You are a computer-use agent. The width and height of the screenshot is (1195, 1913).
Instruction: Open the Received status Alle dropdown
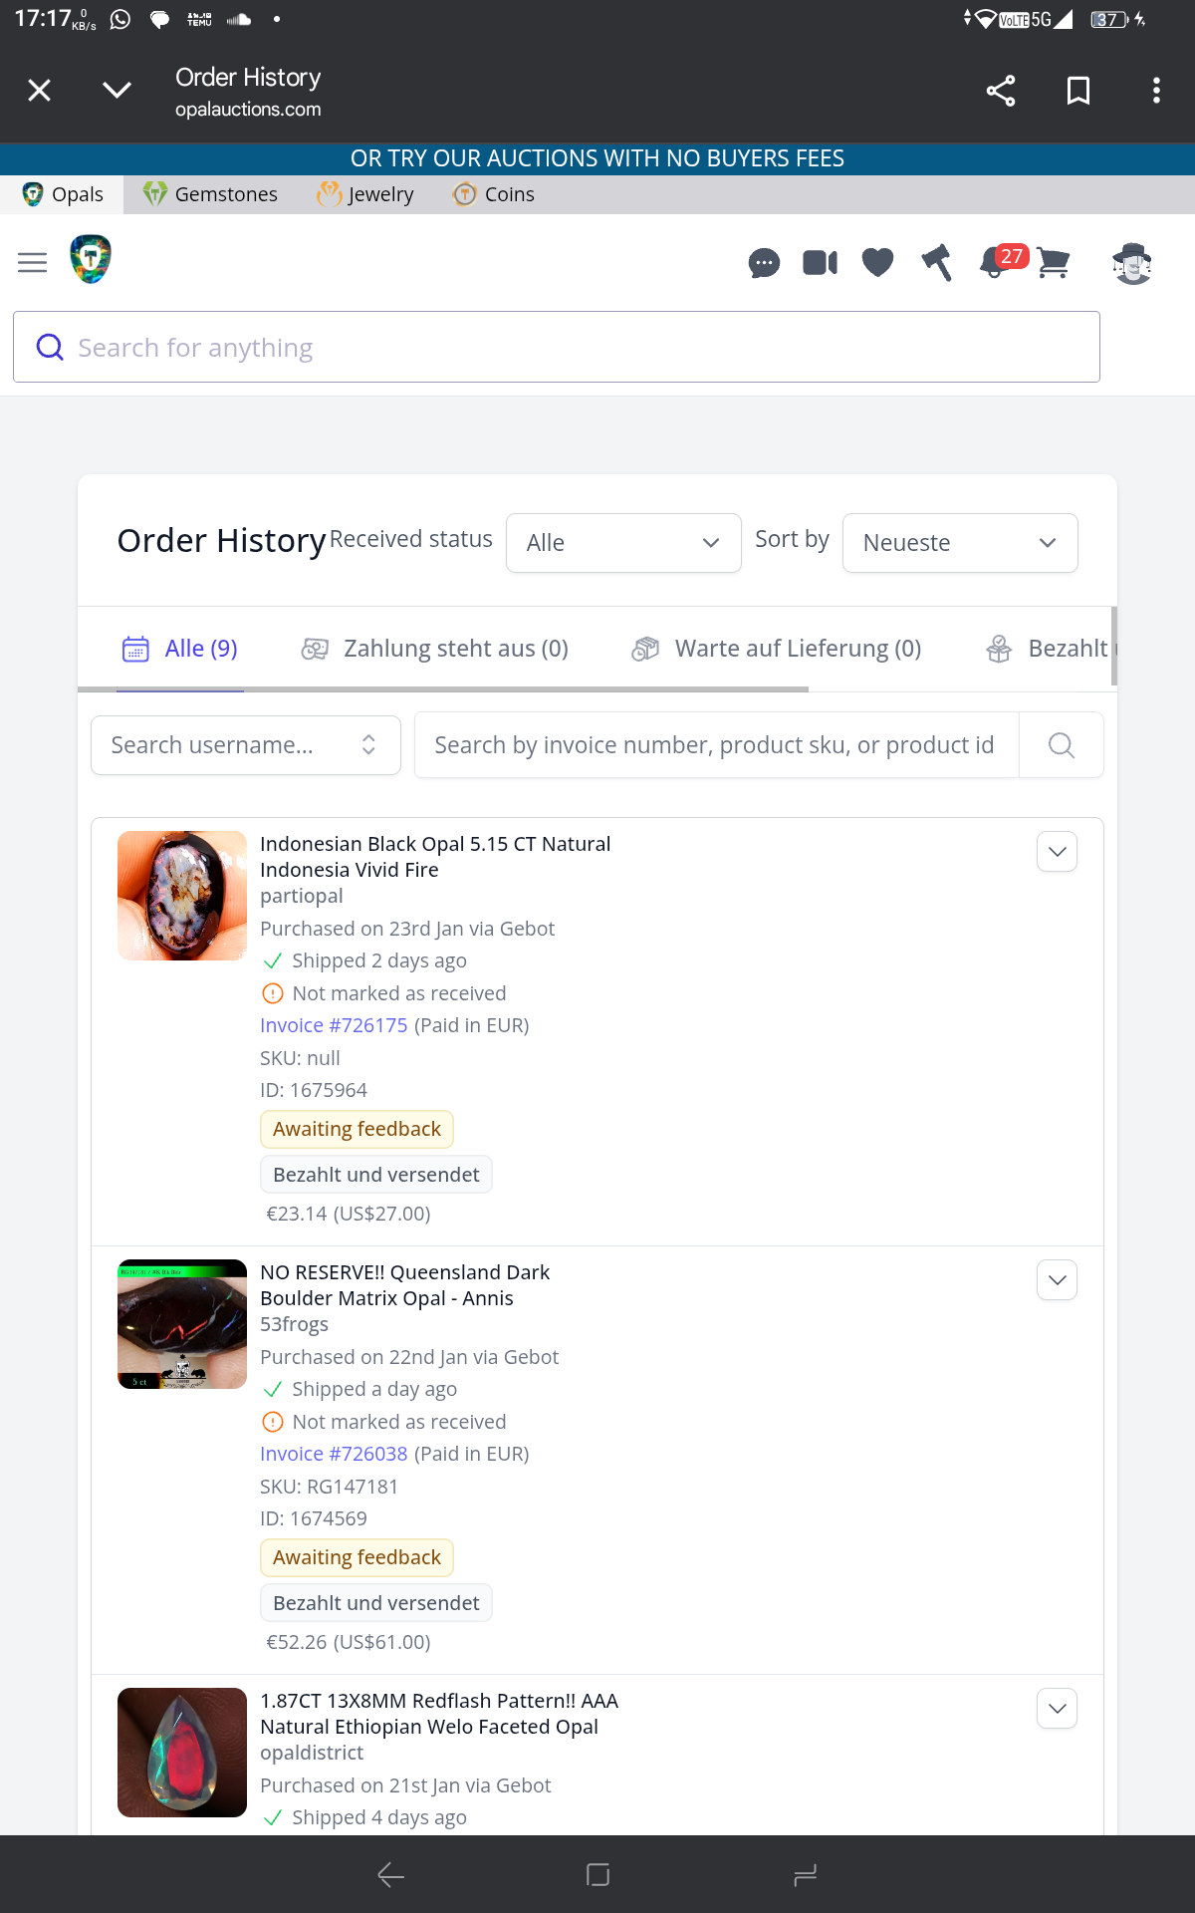point(623,543)
